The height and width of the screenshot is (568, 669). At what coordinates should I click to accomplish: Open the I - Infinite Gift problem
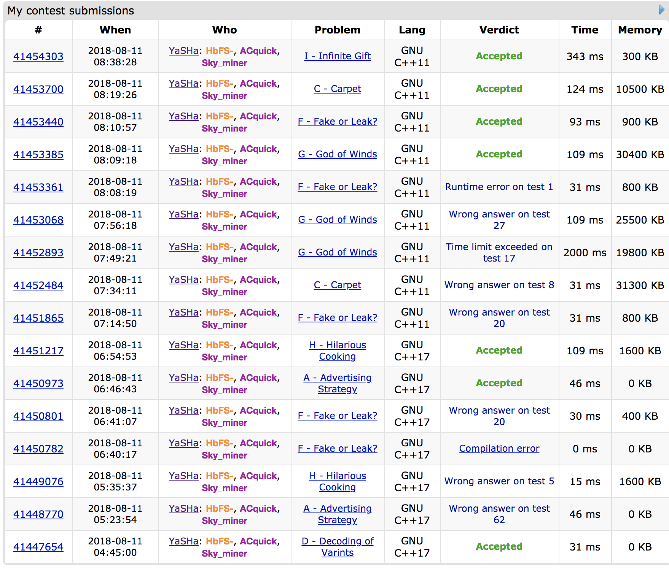337,56
